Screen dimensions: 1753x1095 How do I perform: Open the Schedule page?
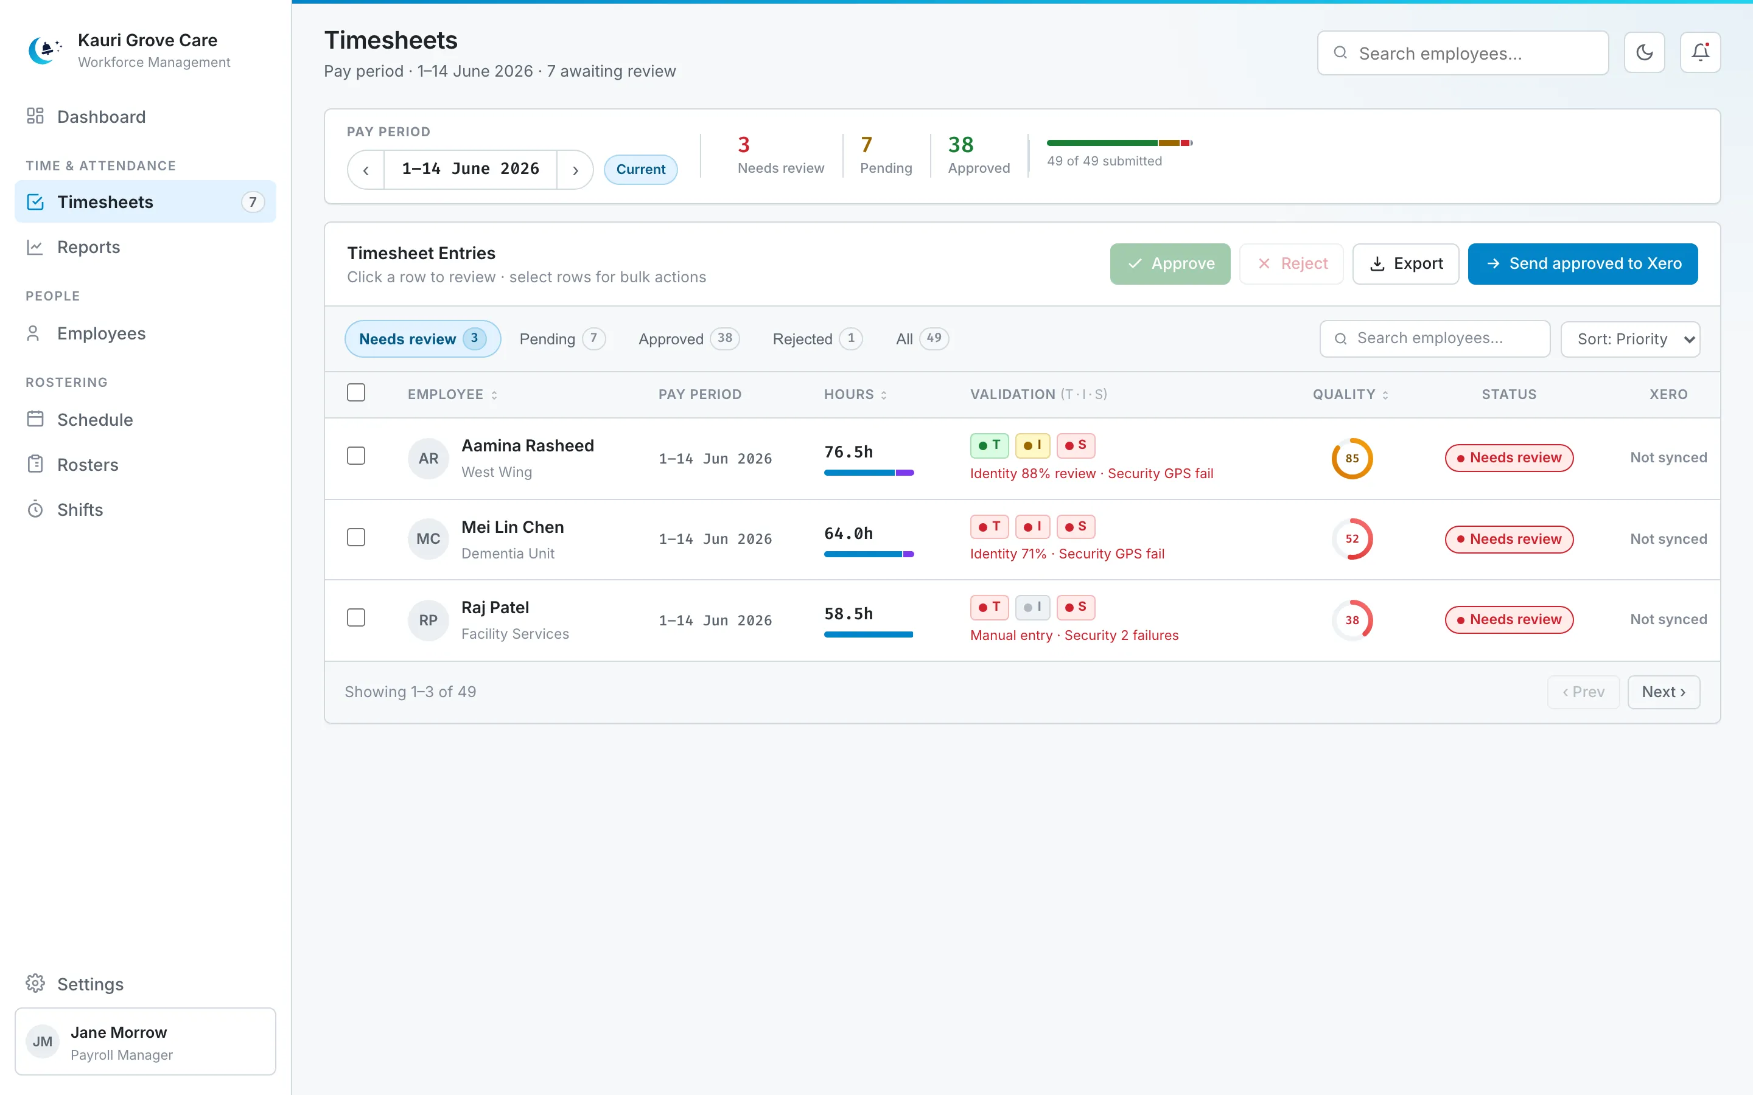145,419
